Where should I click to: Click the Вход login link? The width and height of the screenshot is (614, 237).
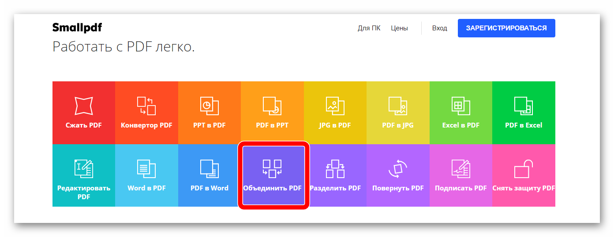[439, 28]
